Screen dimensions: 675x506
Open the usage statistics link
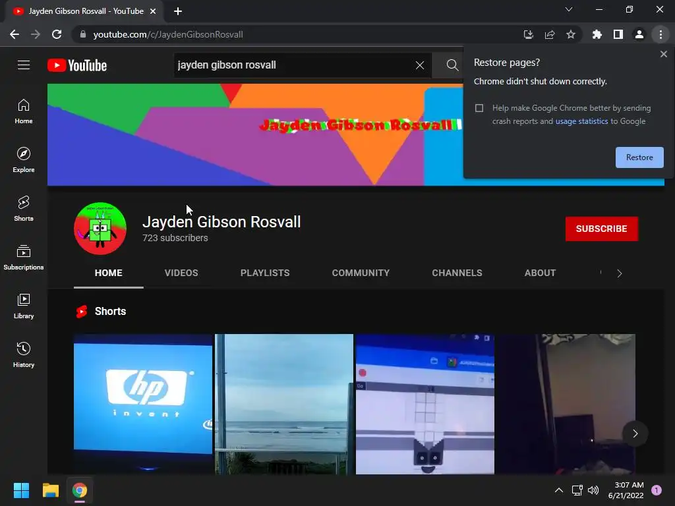581,121
